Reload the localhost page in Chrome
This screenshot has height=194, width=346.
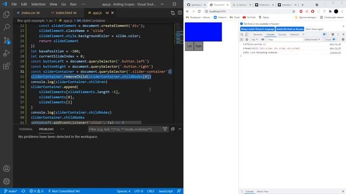[x=199, y=11]
